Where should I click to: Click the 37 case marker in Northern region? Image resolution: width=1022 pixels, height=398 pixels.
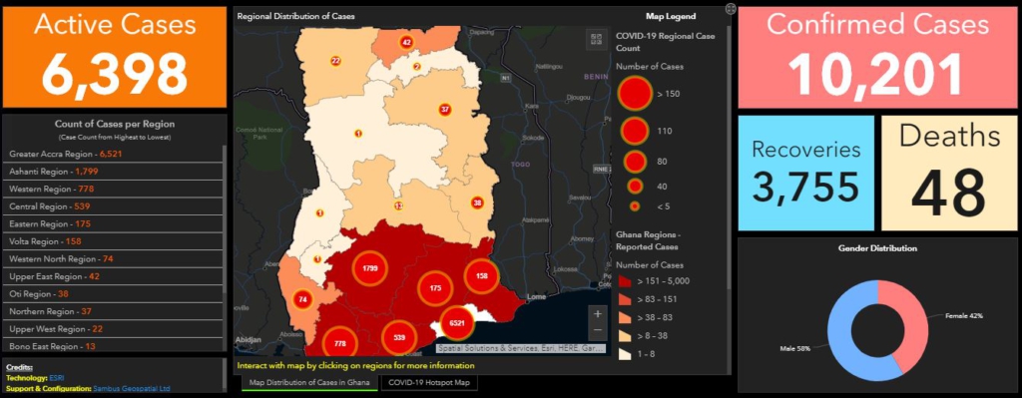point(445,109)
